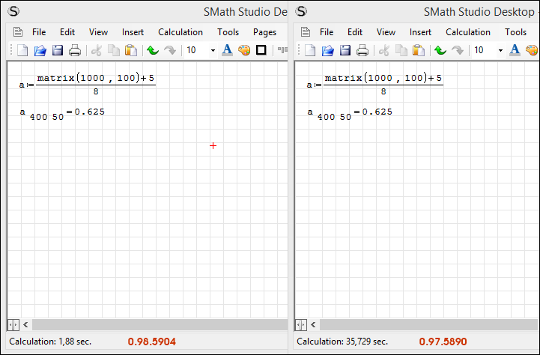Click the text color 'A' icon in left window
540x355 pixels.
tap(227, 50)
